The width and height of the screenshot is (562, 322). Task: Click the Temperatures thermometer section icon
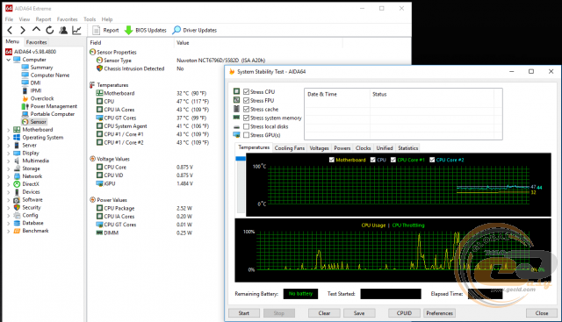pos(92,85)
